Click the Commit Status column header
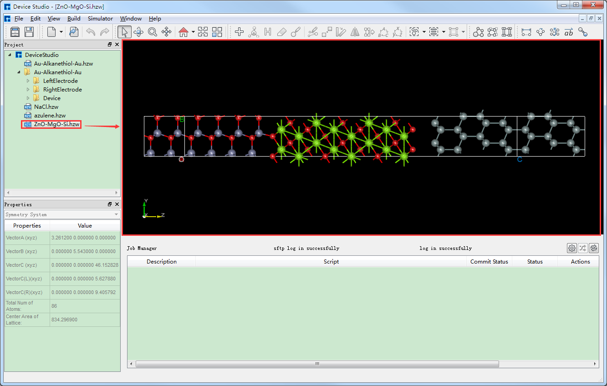This screenshot has height=386, width=607. (489, 262)
